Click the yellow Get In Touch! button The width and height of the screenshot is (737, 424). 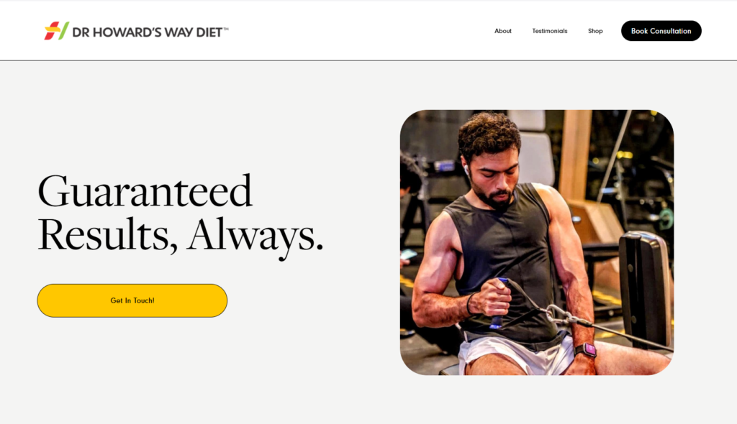tap(132, 300)
